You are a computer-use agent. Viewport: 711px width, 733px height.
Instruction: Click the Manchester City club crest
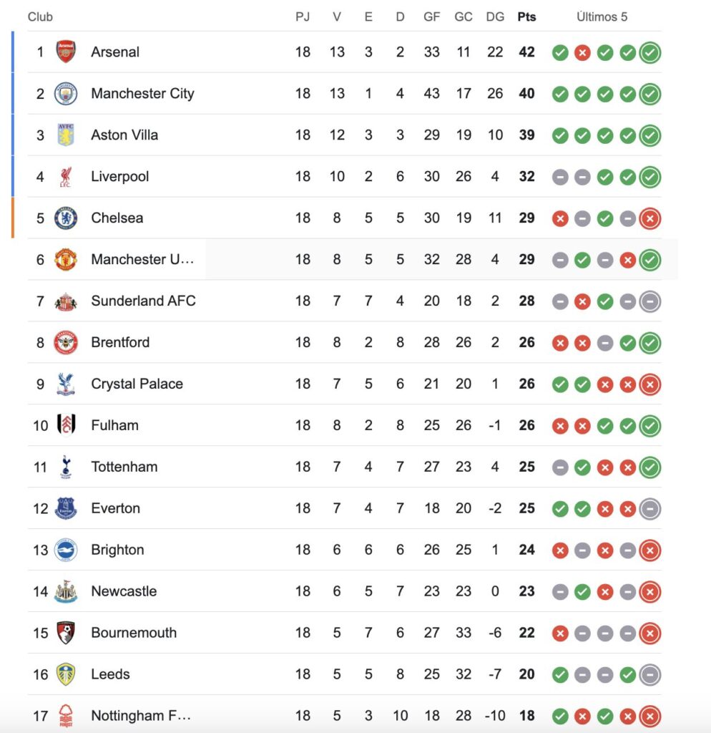(66, 94)
